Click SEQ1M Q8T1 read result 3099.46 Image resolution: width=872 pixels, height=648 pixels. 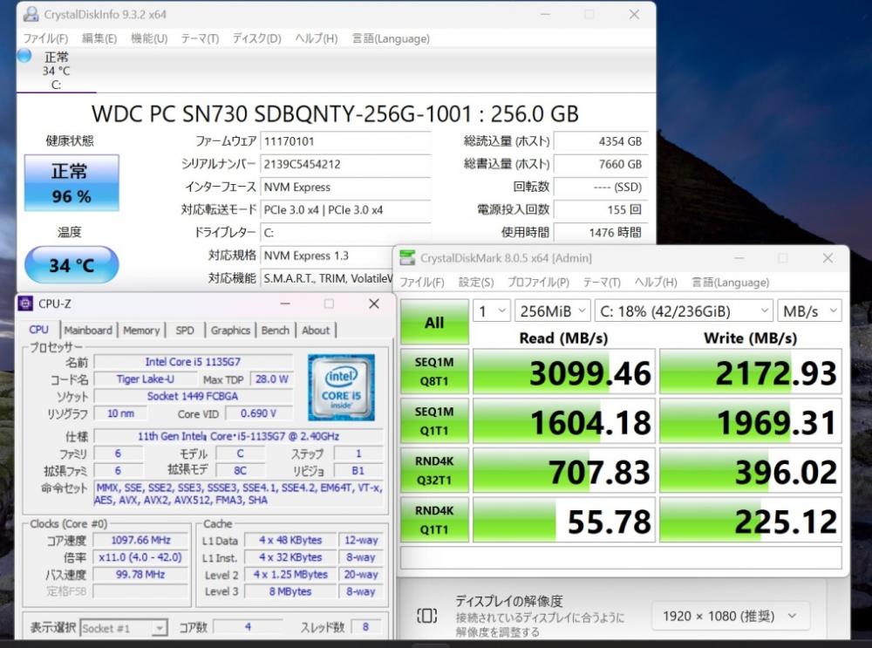(564, 372)
